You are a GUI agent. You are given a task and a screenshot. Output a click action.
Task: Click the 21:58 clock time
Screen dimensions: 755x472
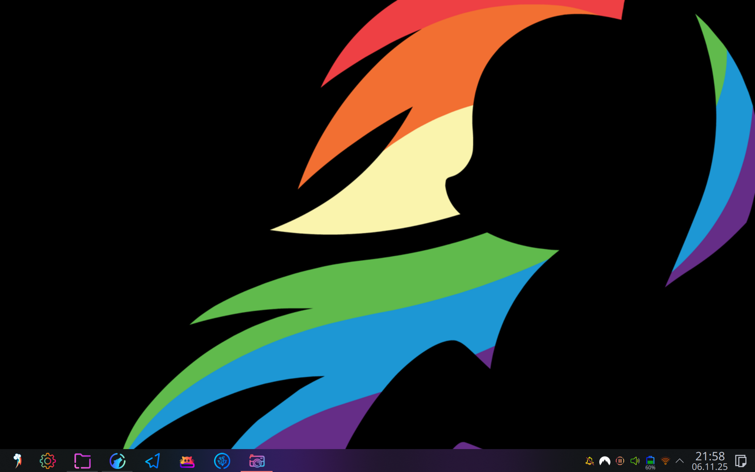tap(710, 456)
